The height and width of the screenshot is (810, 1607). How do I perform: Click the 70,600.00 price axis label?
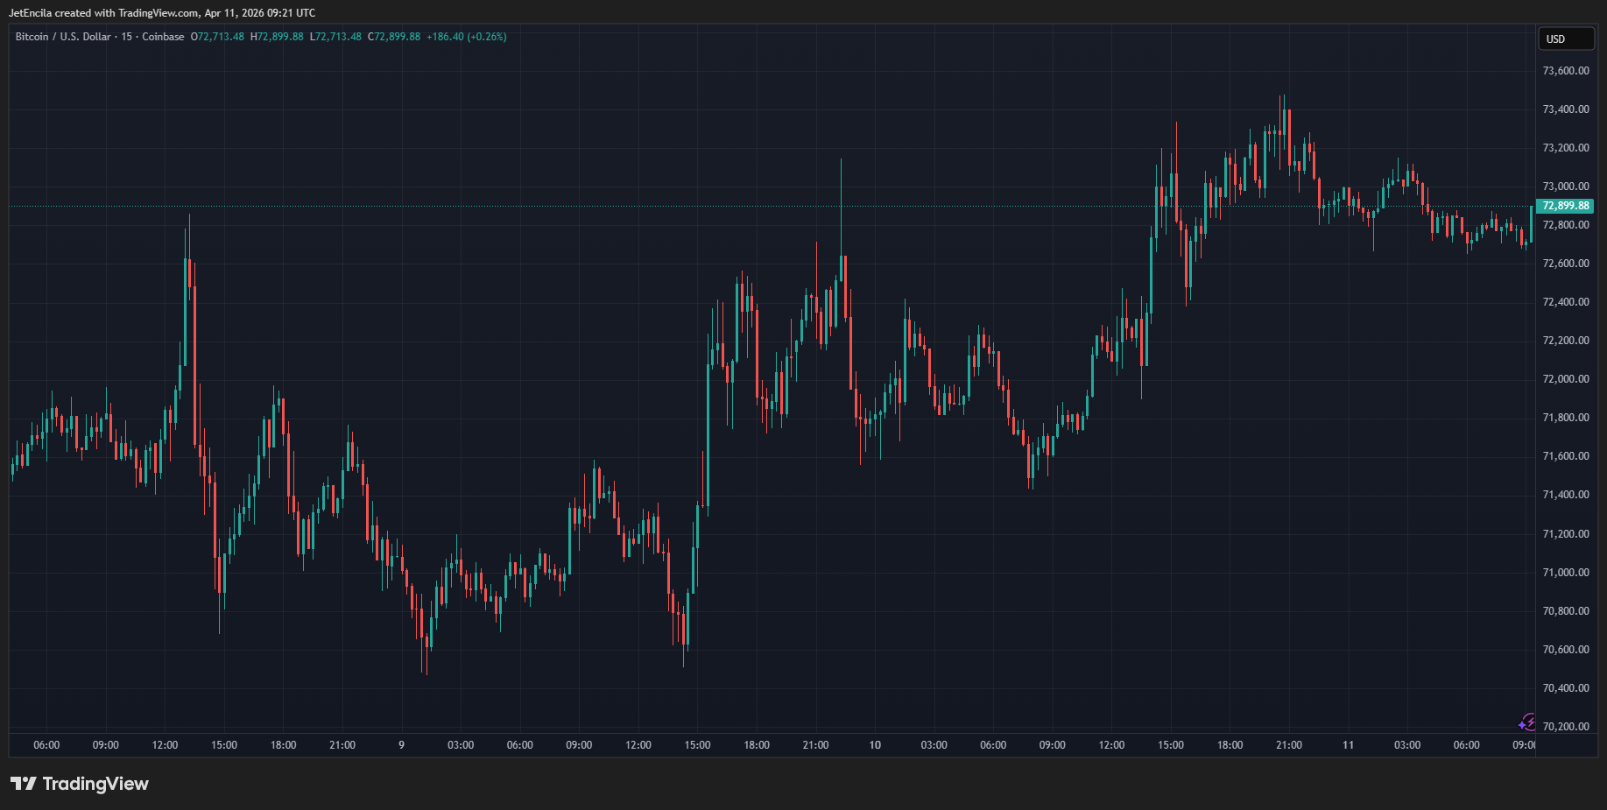click(1566, 650)
